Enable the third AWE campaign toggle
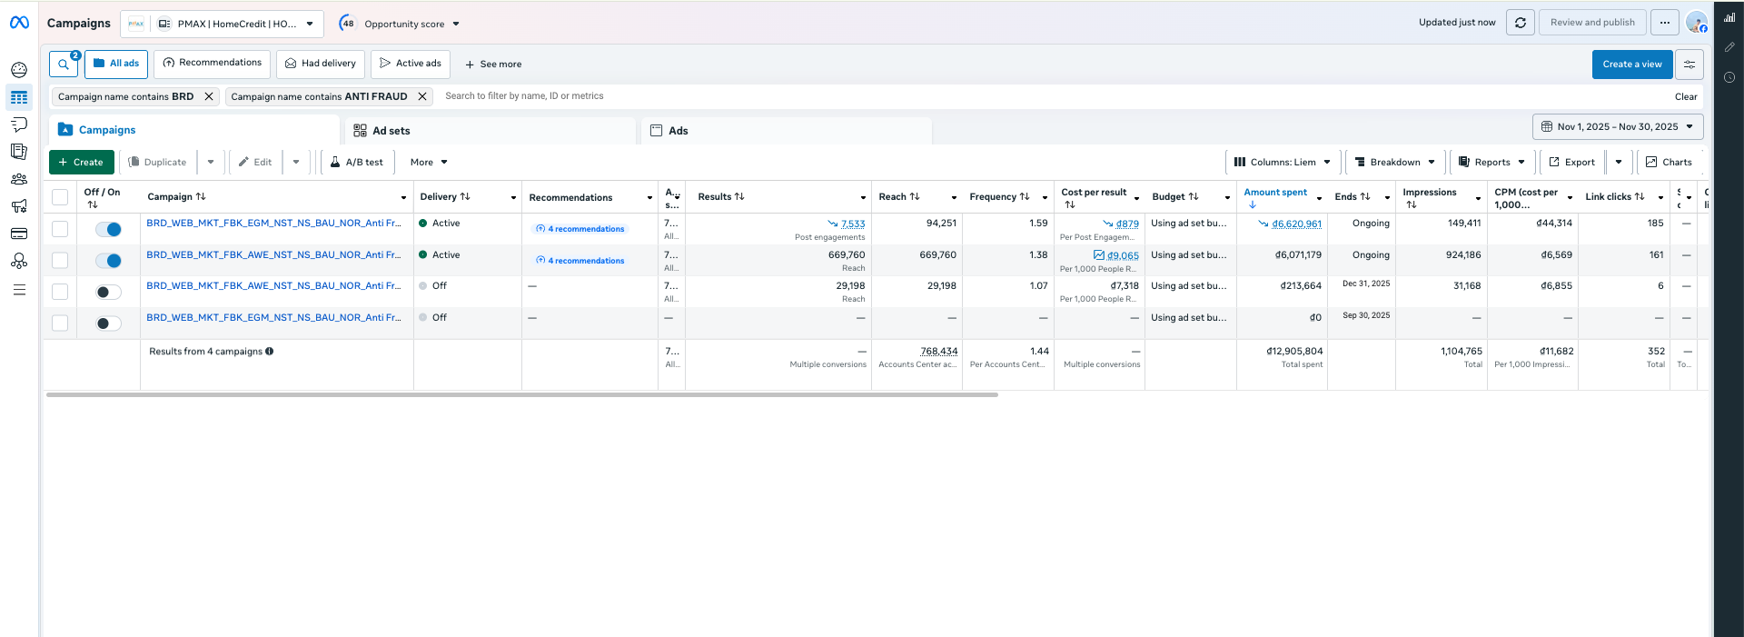This screenshot has width=1744, height=637. pos(108,292)
